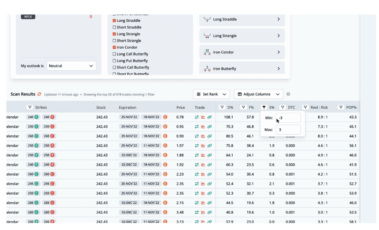The width and height of the screenshot is (379, 230).
Task: Delete the NFLX ticker using the trash icon
Action: [x=91, y=17]
